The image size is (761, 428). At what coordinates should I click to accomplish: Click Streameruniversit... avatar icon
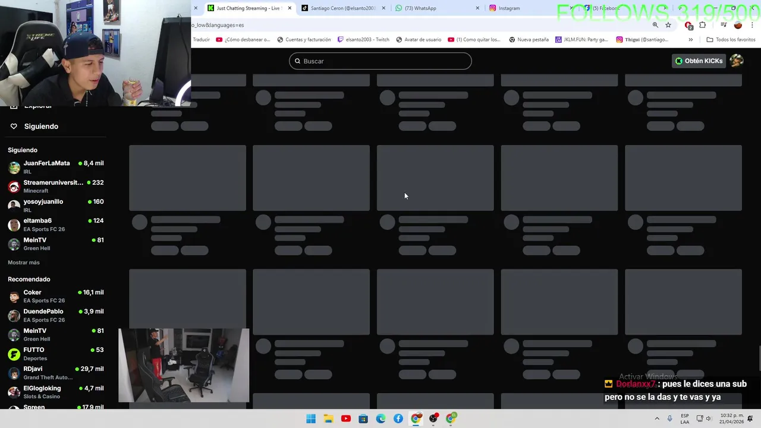pos(14,187)
